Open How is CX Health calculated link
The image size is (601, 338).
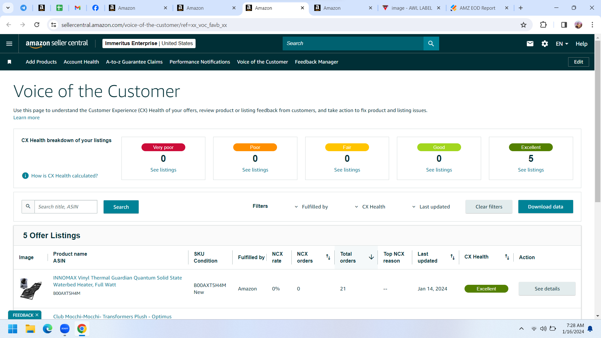tap(64, 176)
